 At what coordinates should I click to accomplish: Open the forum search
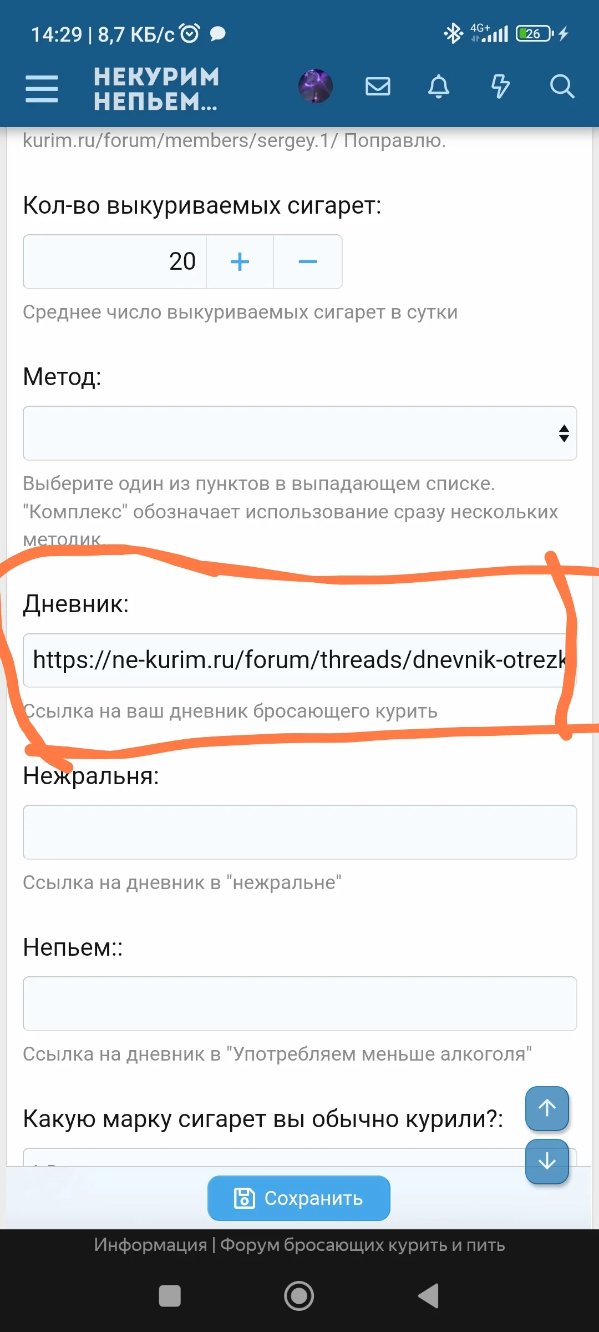[562, 87]
